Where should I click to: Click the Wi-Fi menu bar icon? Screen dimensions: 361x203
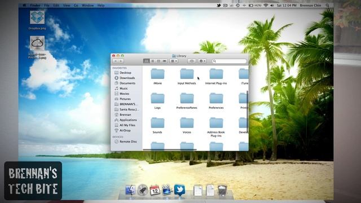[x=266, y=5]
